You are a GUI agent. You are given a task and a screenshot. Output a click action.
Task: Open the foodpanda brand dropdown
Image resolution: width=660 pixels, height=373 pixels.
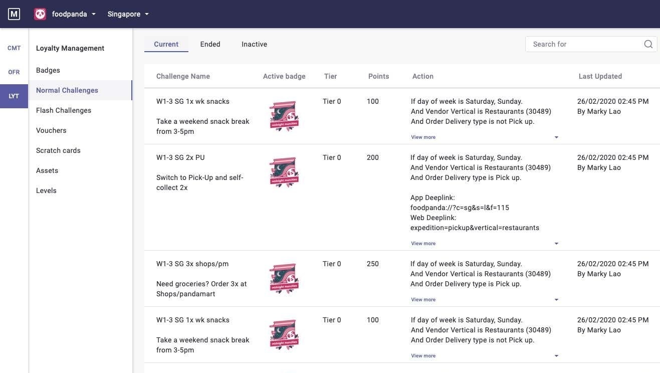point(73,14)
